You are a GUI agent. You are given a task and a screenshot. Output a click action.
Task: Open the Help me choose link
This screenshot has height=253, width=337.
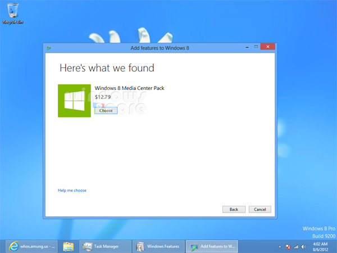pos(72,191)
